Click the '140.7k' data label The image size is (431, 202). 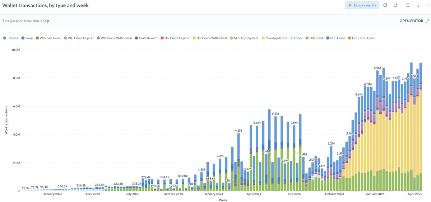62,186
